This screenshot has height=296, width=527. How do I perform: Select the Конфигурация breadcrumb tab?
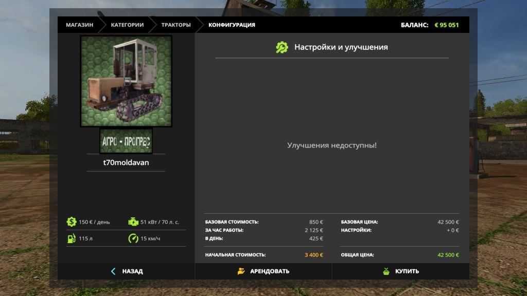232,25
